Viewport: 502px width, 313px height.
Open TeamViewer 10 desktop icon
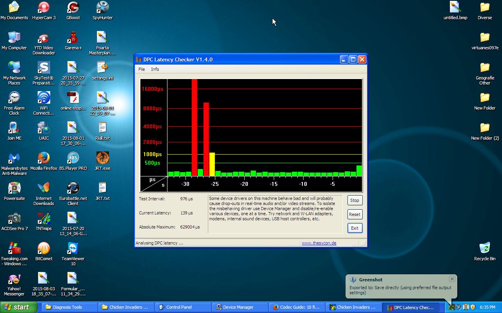tap(73, 249)
